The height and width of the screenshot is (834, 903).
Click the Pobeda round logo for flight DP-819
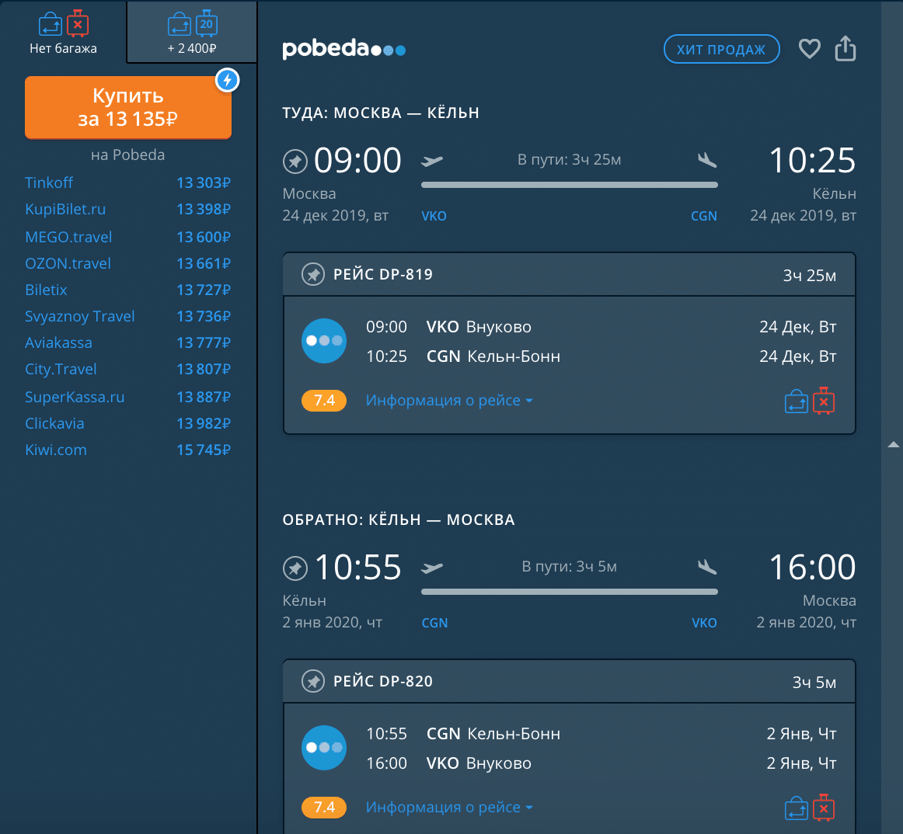[324, 341]
